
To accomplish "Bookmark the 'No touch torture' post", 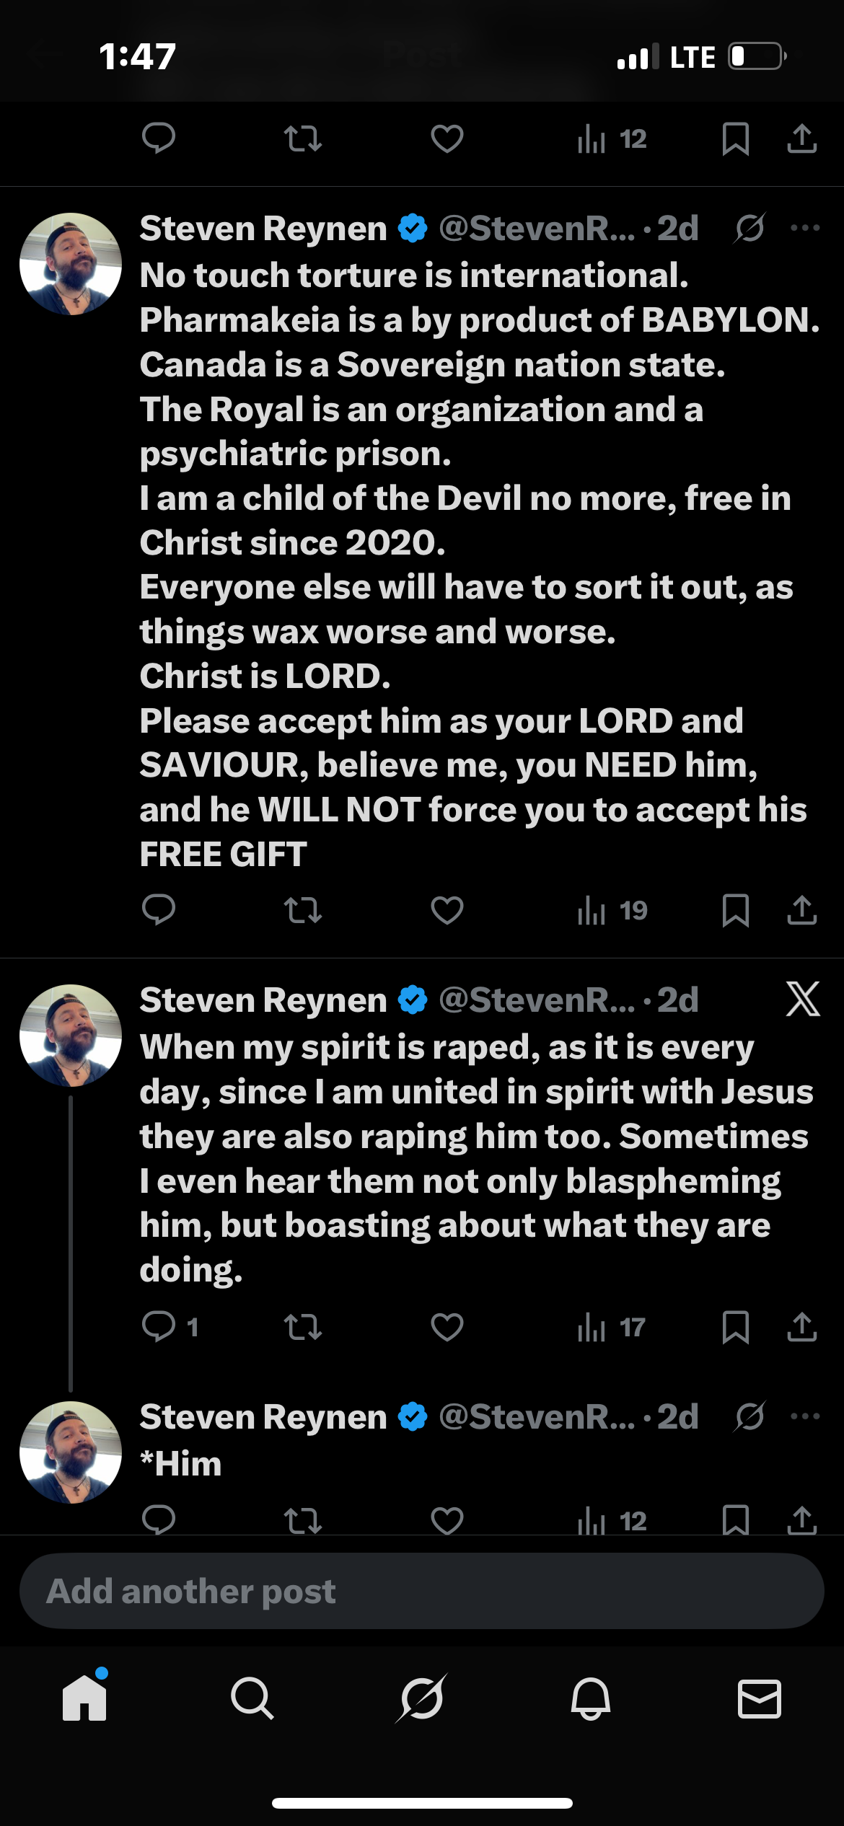I will [x=735, y=910].
